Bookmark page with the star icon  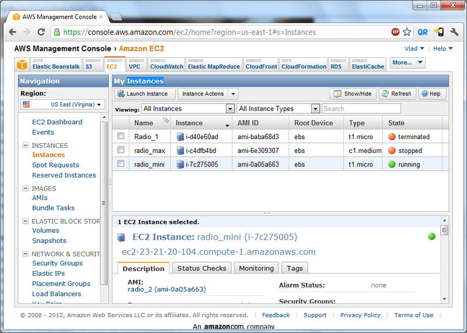pos(407,32)
